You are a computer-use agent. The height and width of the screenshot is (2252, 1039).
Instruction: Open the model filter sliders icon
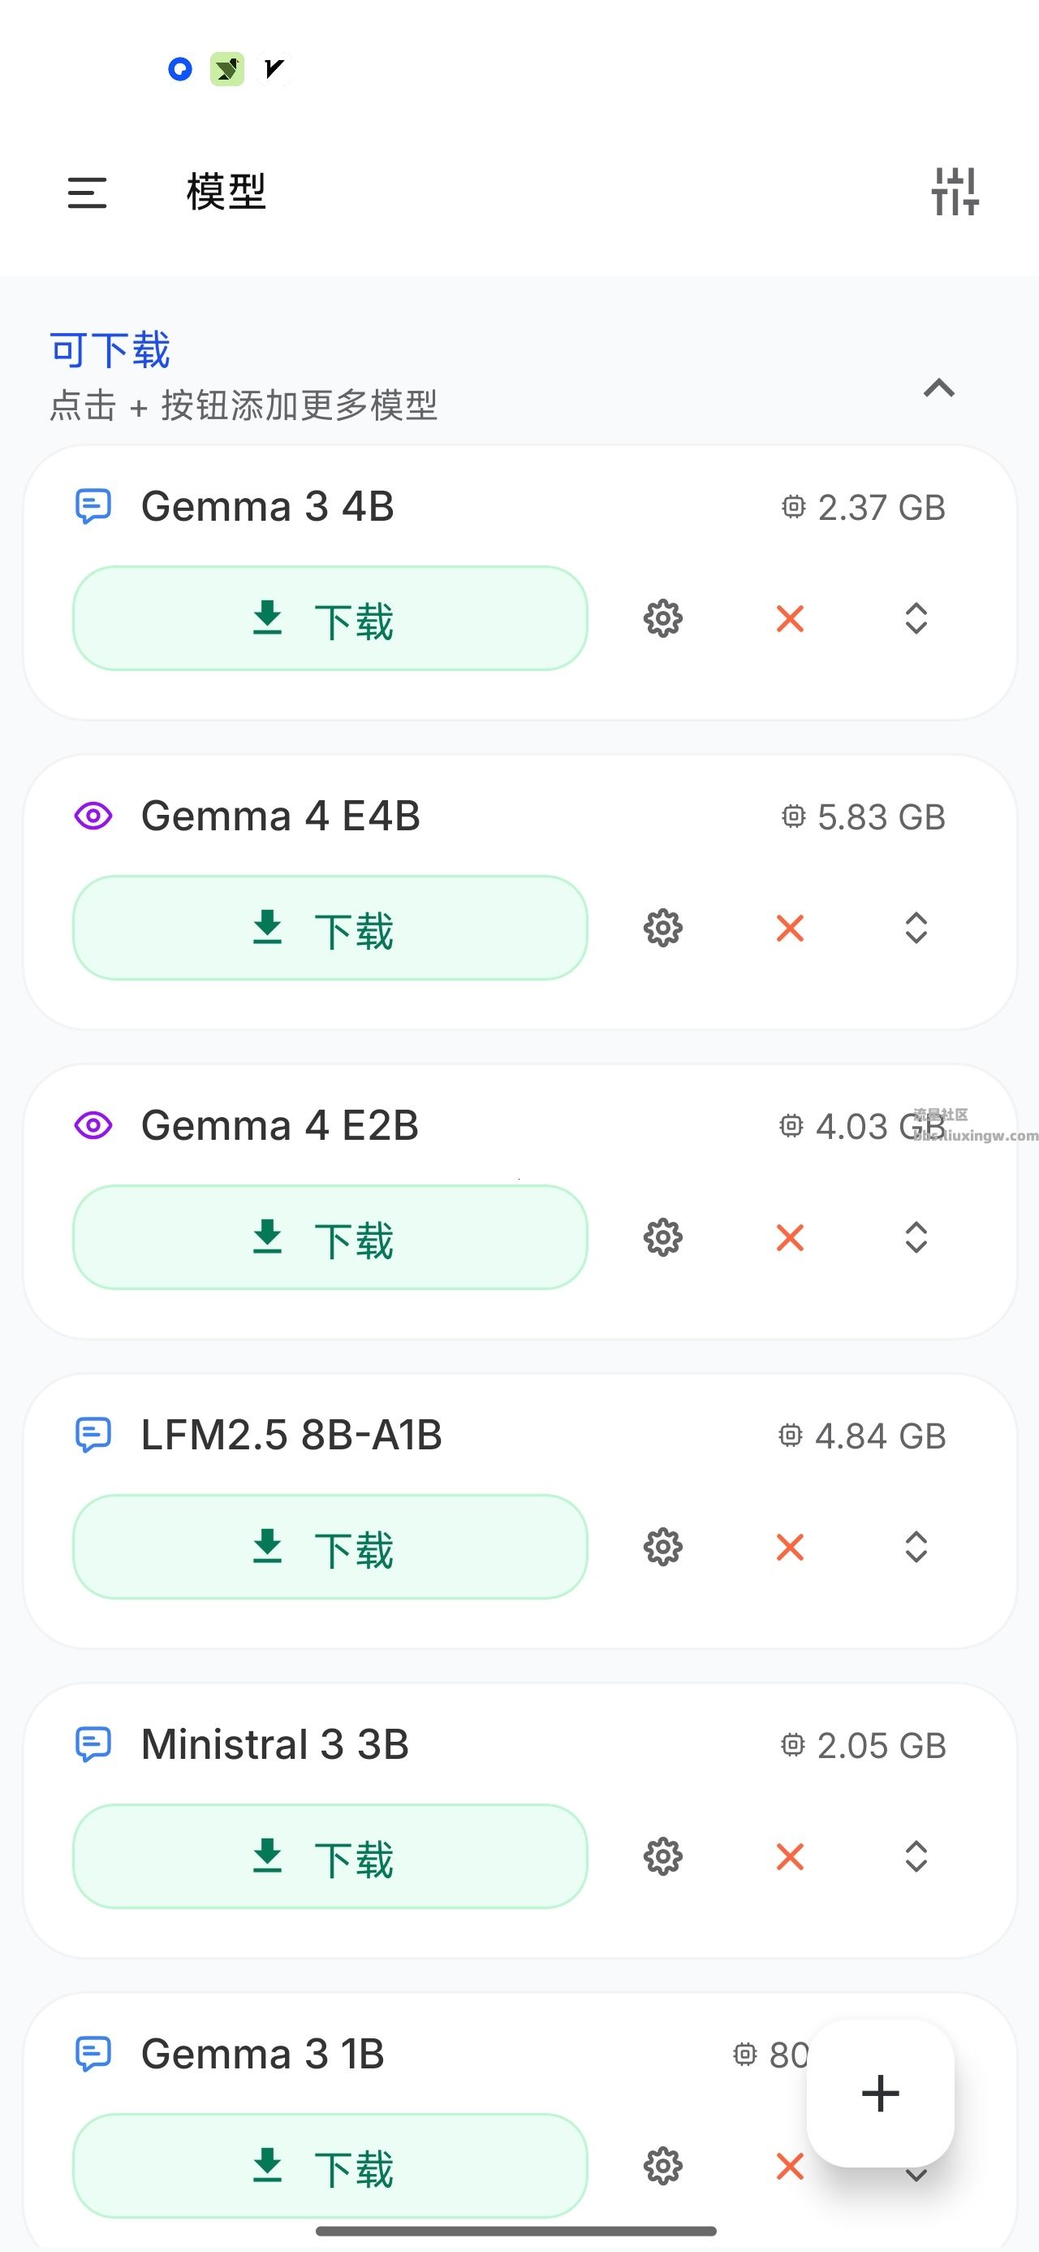(955, 192)
